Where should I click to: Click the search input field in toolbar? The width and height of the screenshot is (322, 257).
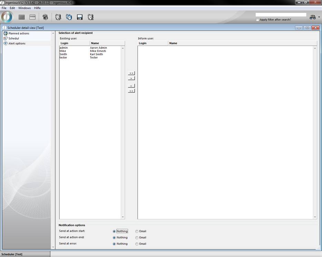tap(281, 15)
